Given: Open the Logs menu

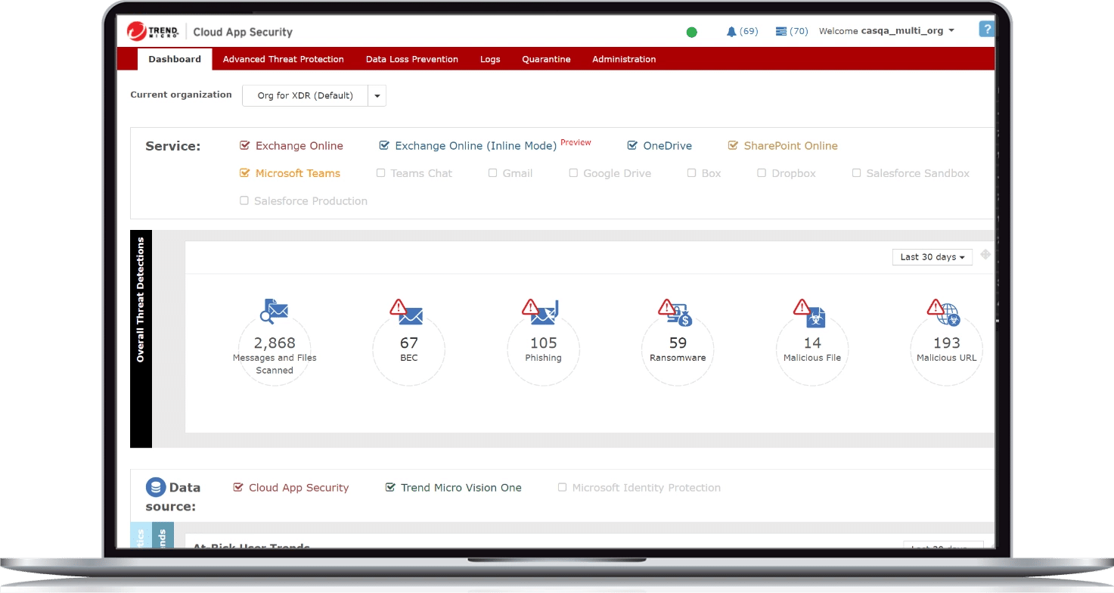Looking at the screenshot, I should 490,59.
